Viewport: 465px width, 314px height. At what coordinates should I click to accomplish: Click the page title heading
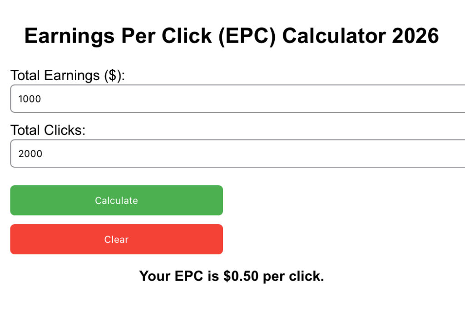click(232, 36)
